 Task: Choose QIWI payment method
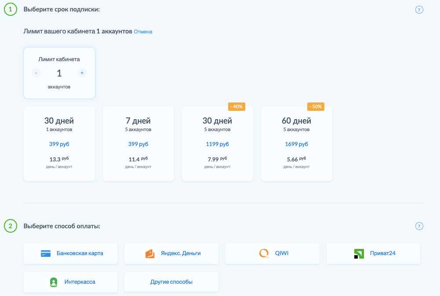[273, 253]
